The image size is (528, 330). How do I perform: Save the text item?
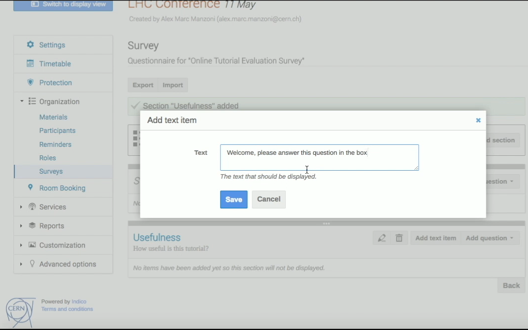(x=234, y=199)
